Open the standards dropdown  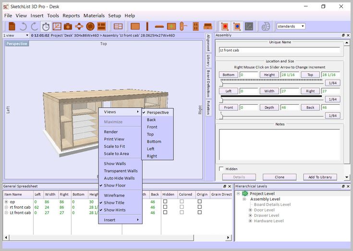click(x=303, y=26)
